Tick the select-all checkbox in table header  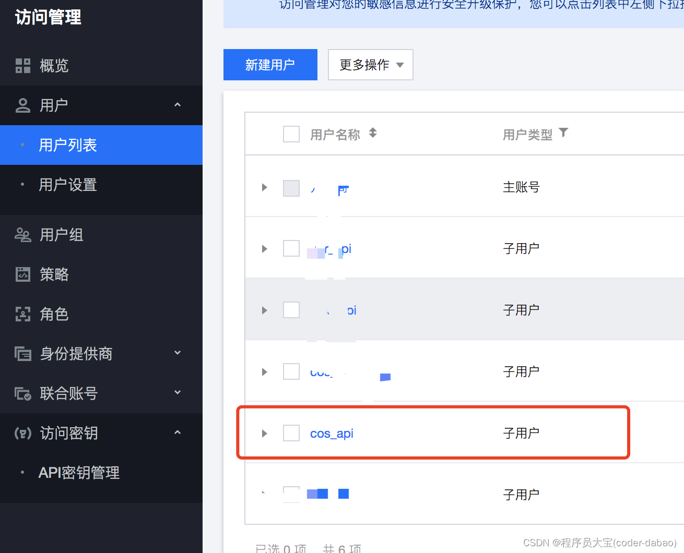click(291, 134)
